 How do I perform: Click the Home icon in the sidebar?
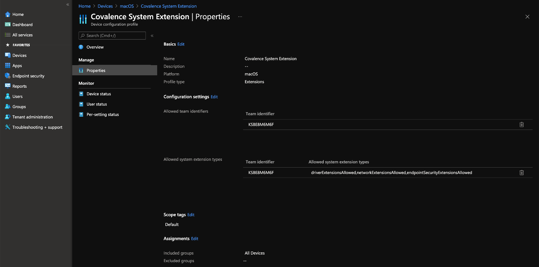8,14
